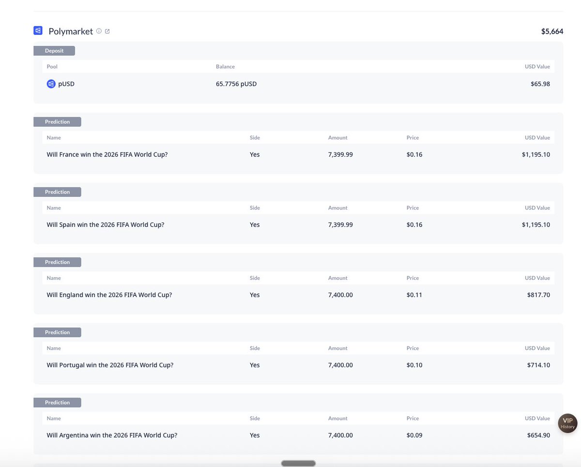Click England's 7,400.00 amount
The width and height of the screenshot is (581, 467).
(340, 295)
